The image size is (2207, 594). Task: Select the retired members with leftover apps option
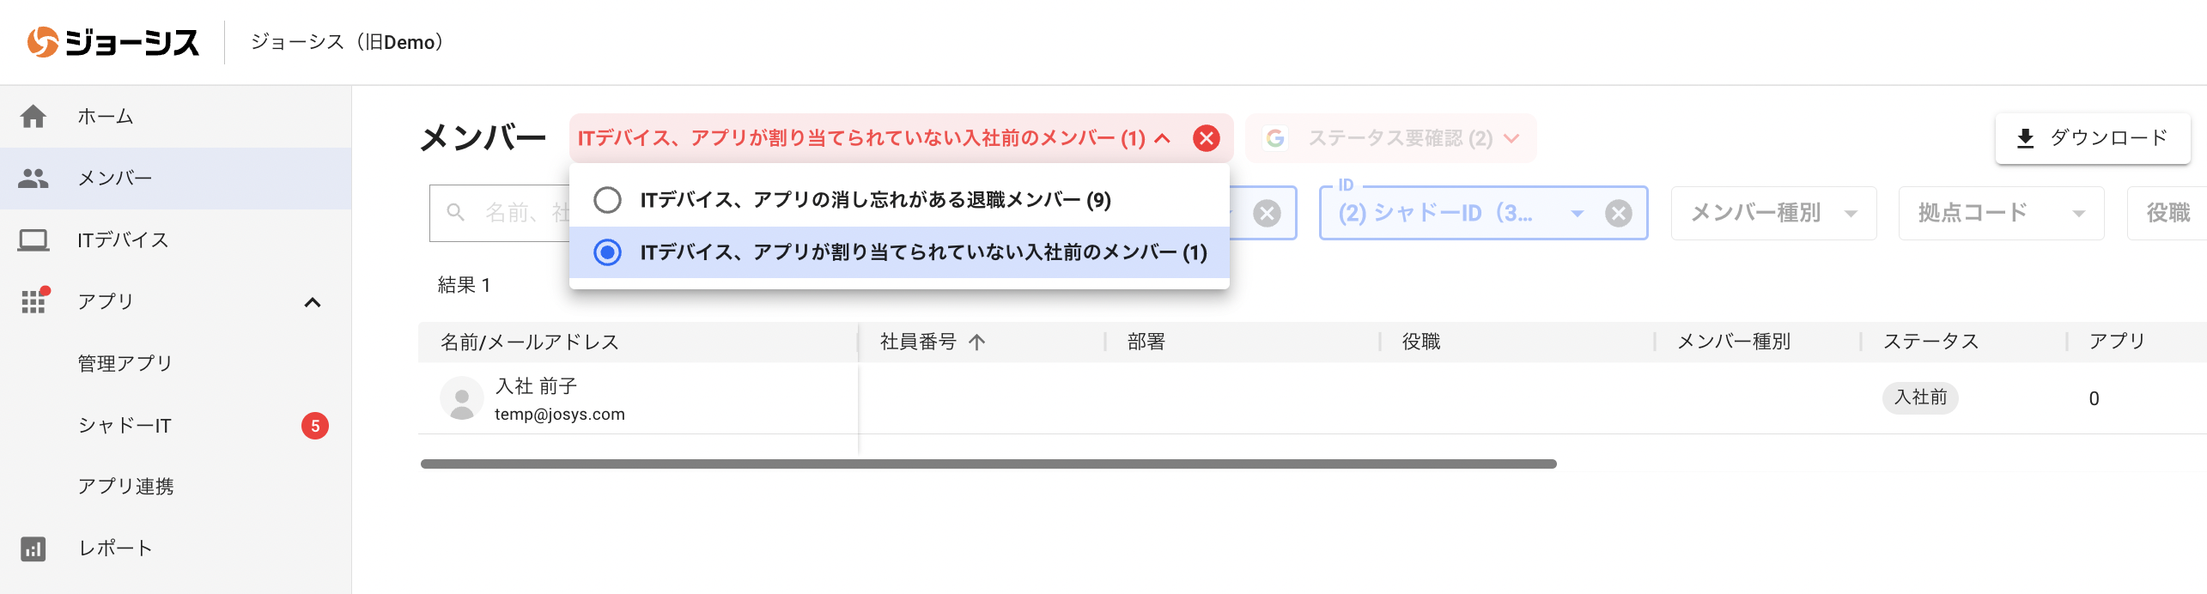coord(607,200)
